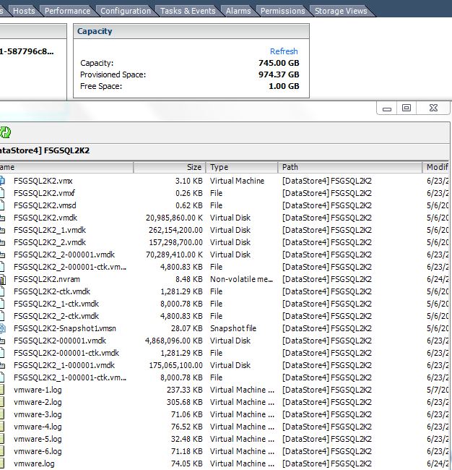Select the FSGSQL2K2_1-ctk.vmdk file icon
The height and width of the screenshot is (470, 452).
click(x=3, y=304)
